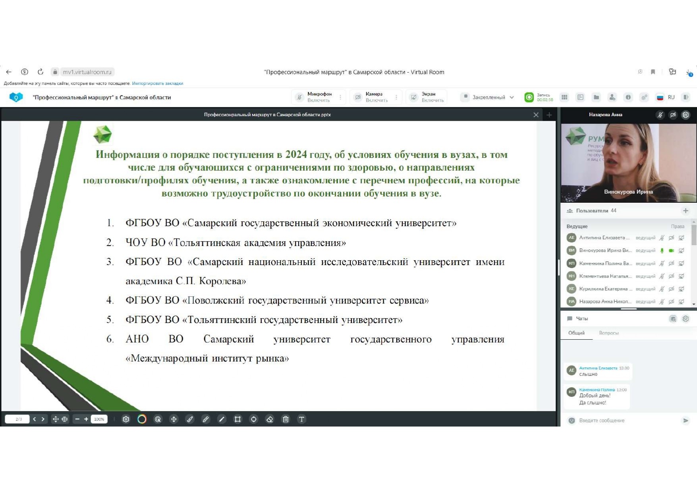
Task: Select the Общий chat tab
Action: point(576,333)
